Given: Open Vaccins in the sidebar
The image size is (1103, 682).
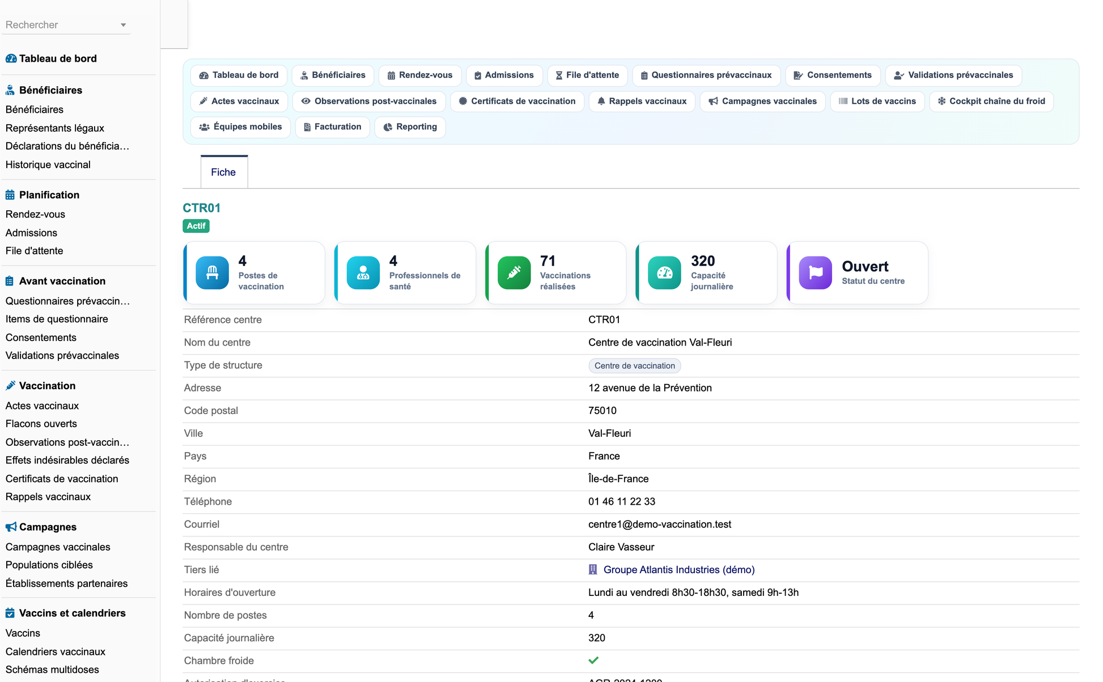Looking at the screenshot, I should click(x=23, y=633).
